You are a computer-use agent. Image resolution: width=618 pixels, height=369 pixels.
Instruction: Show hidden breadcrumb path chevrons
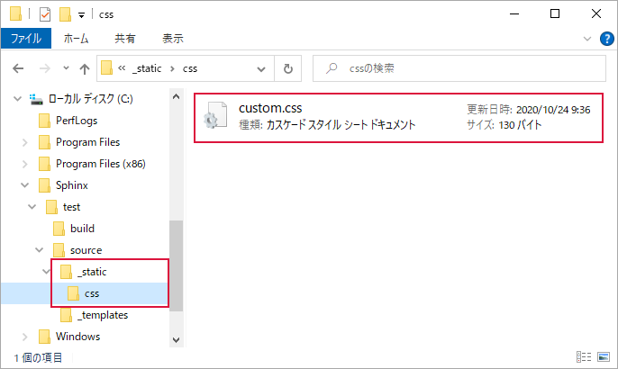click(122, 68)
